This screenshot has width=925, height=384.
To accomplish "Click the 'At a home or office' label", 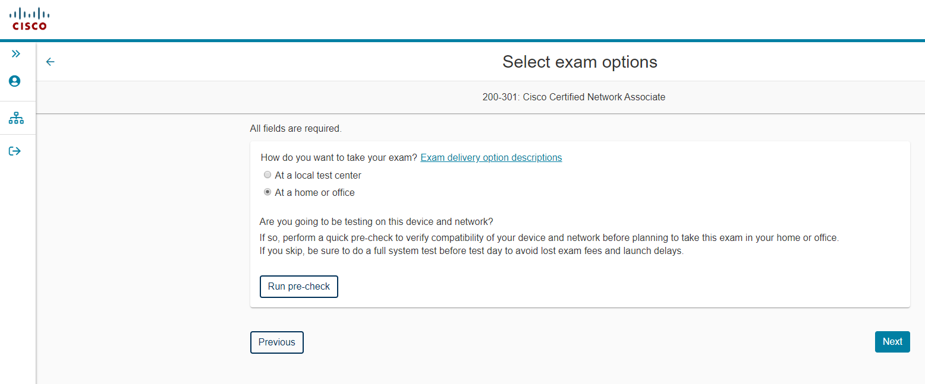I will coord(314,193).
